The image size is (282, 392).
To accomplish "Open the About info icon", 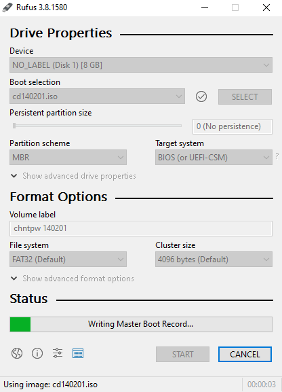I will [x=37, y=353].
